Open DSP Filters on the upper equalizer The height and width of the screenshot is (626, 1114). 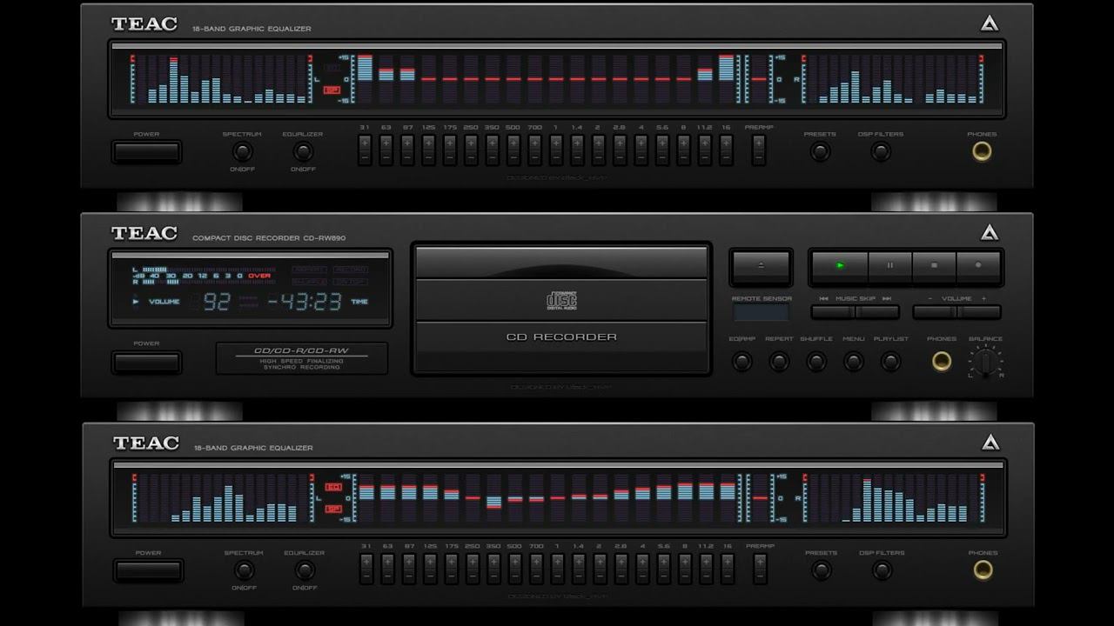coord(881,151)
